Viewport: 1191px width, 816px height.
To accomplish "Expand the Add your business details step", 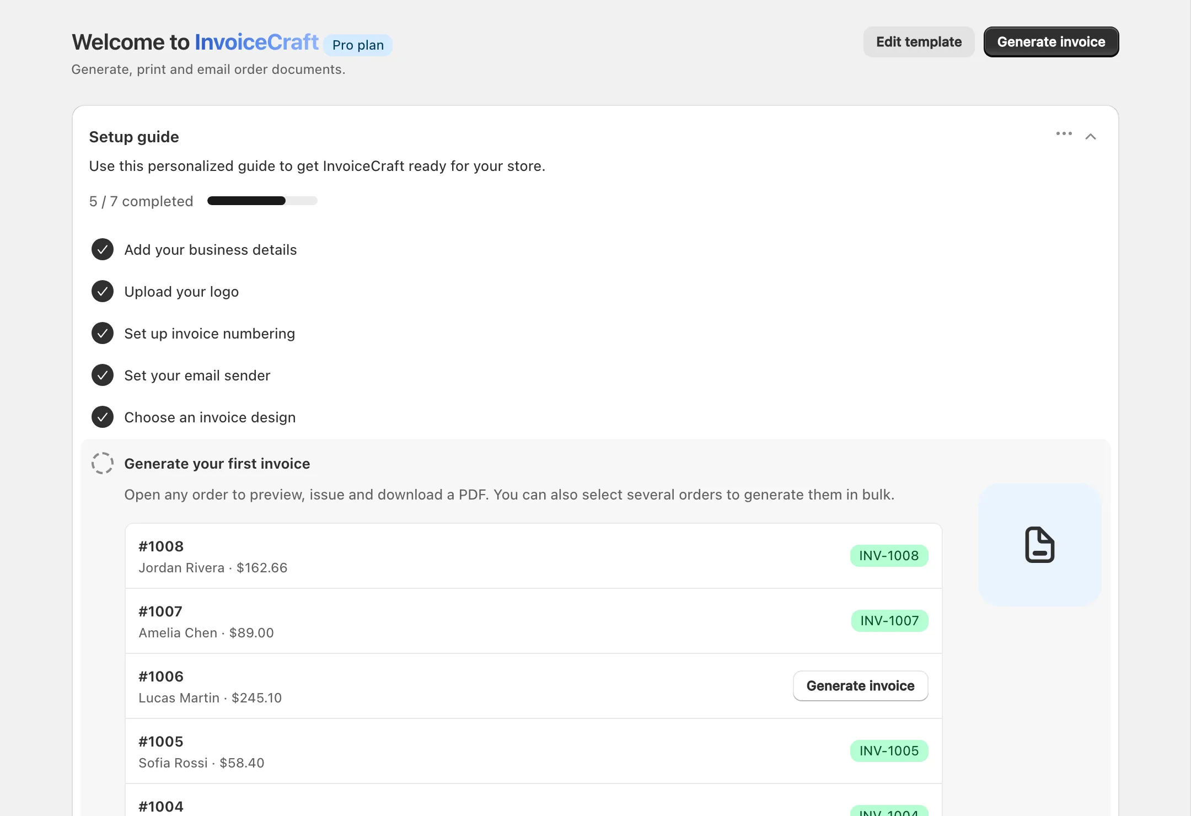I will click(211, 250).
